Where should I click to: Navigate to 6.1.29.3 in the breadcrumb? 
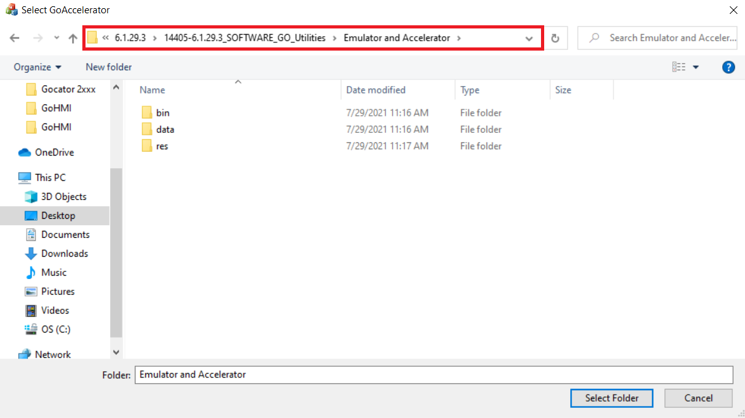(x=131, y=38)
